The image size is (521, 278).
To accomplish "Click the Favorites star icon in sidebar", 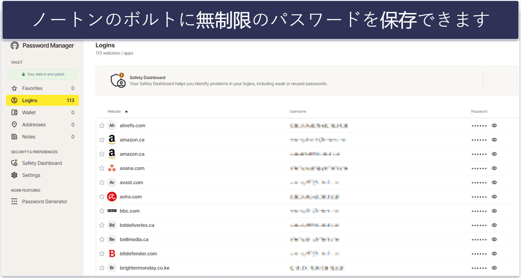I will click(x=14, y=88).
